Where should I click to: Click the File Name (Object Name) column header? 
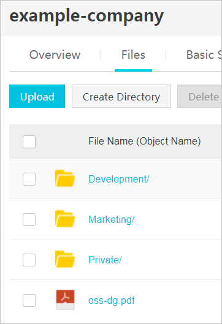(144, 141)
